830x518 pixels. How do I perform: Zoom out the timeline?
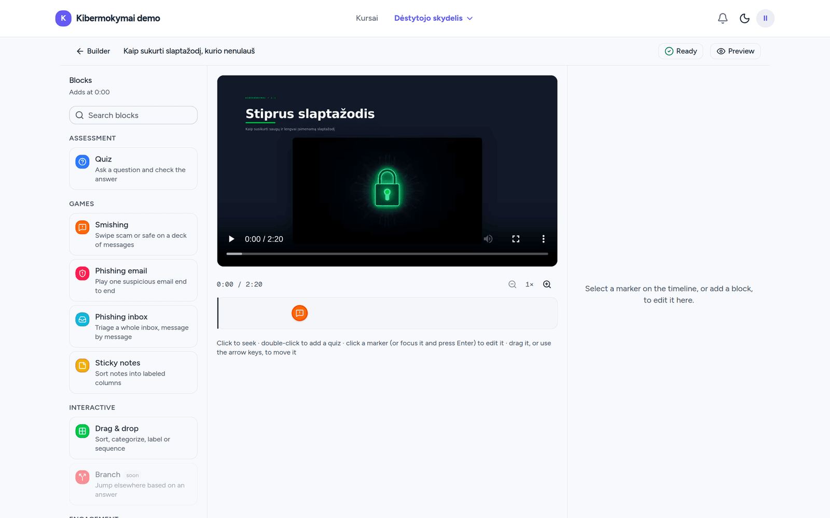512,284
